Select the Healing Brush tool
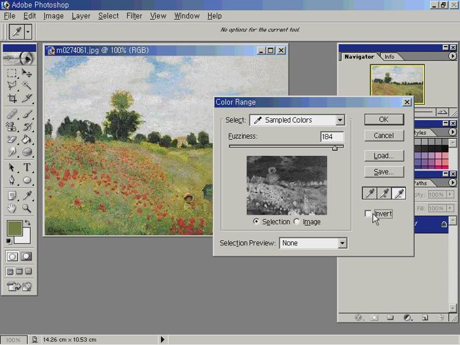The width and height of the screenshot is (460, 345). pyautogui.click(x=11, y=114)
